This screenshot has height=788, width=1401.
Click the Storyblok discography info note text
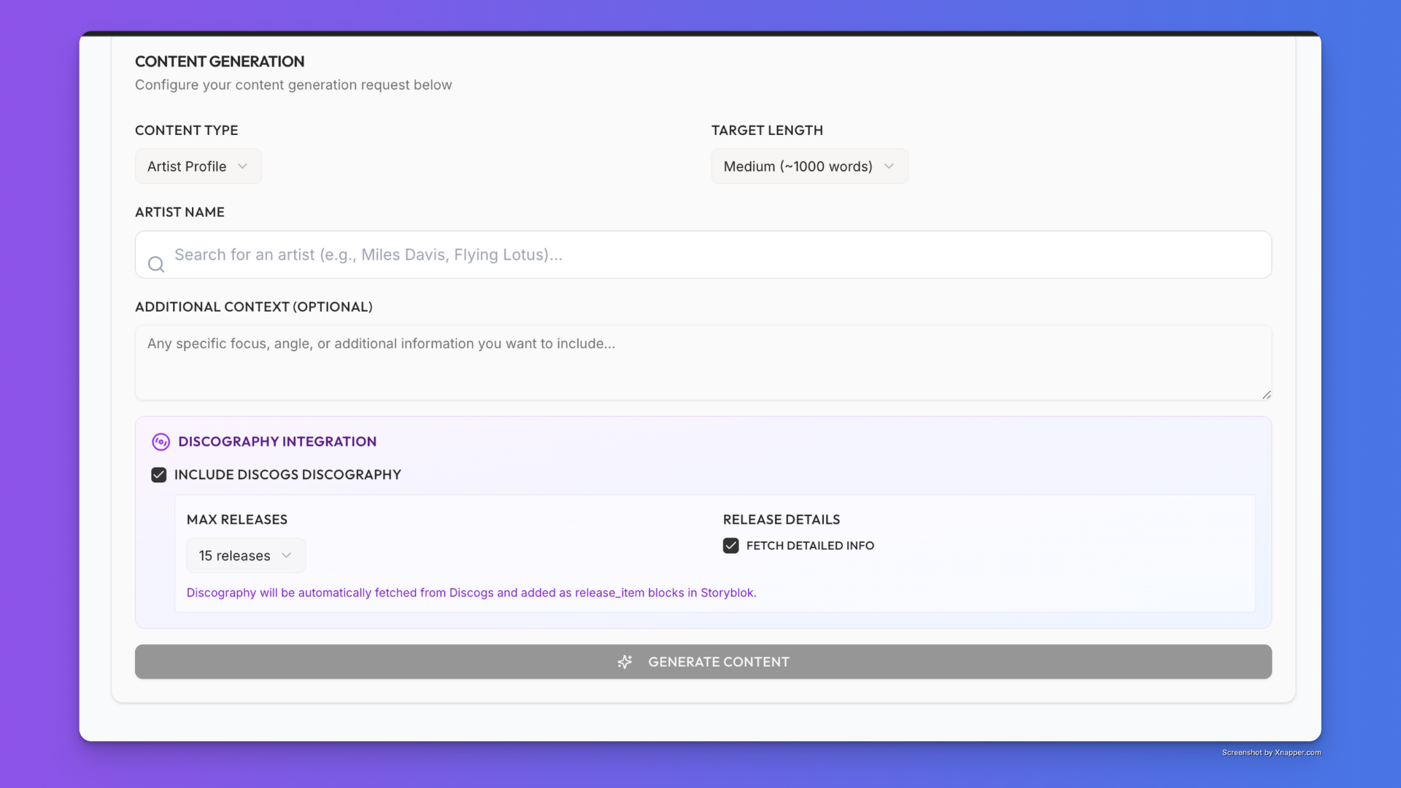471,592
